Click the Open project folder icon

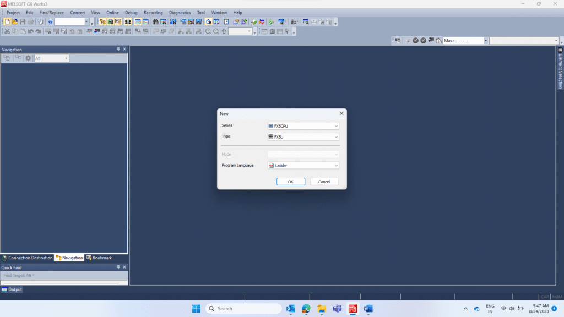(15, 21)
